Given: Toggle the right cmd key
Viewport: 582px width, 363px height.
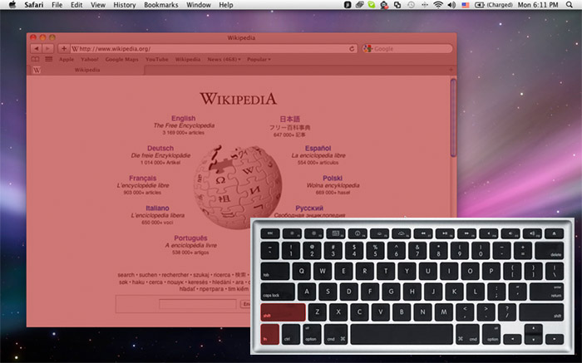Looking at the screenshot, I should point(467,335).
